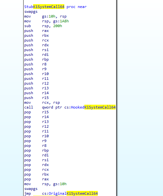The height and width of the screenshot is (196, 163).
Task: Select the pop r11 line
Action: (36, 132)
